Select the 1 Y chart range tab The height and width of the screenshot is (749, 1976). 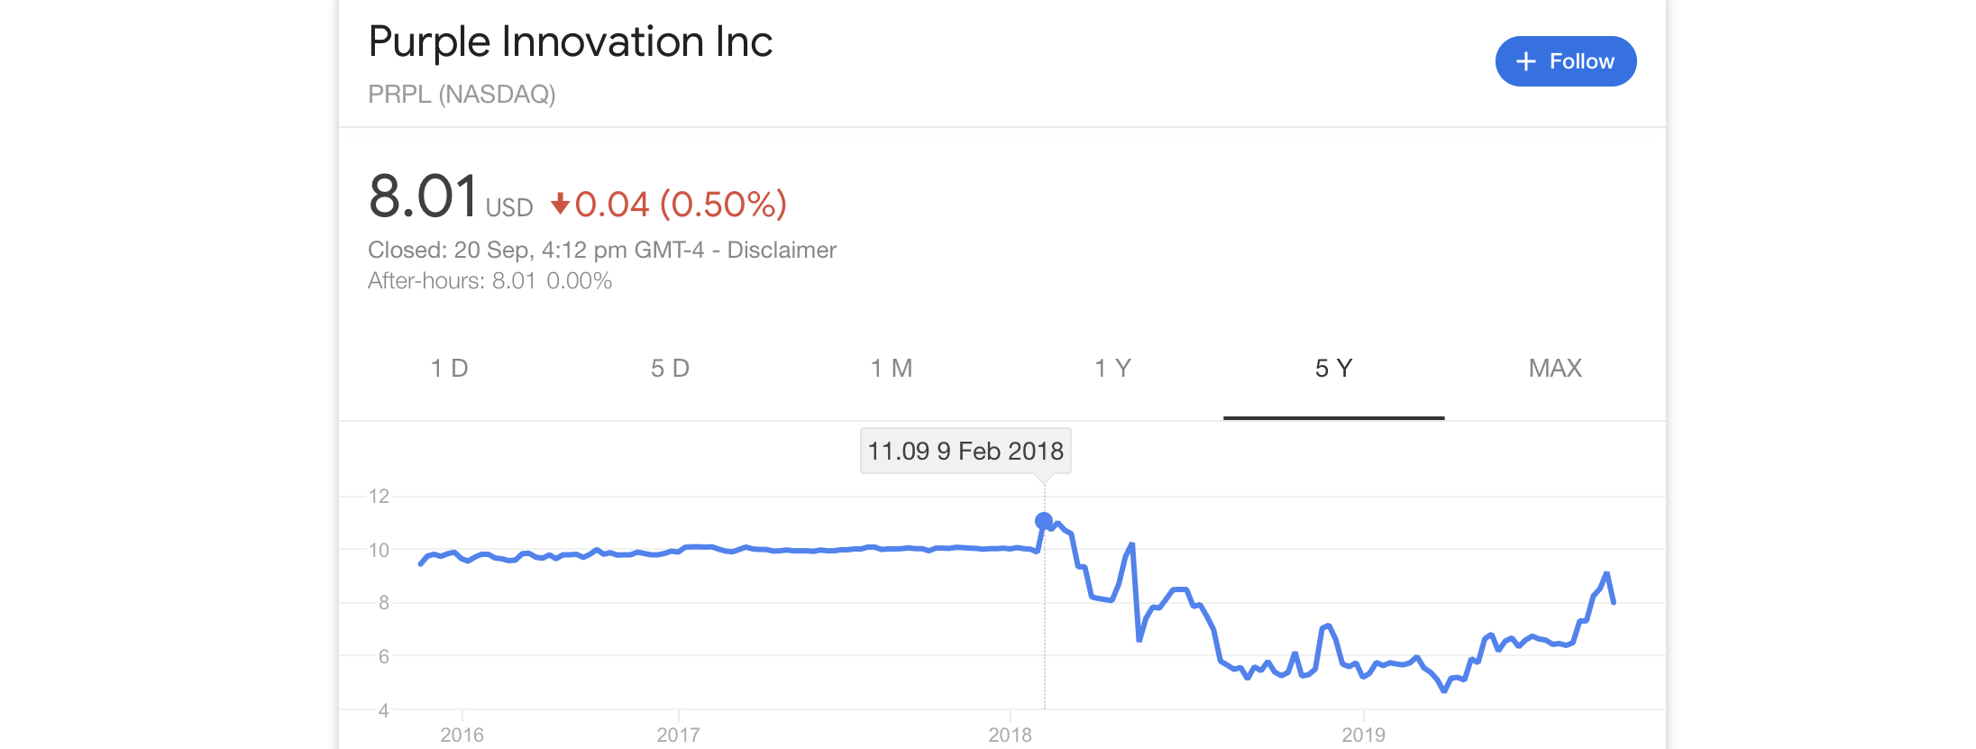click(x=1112, y=368)
